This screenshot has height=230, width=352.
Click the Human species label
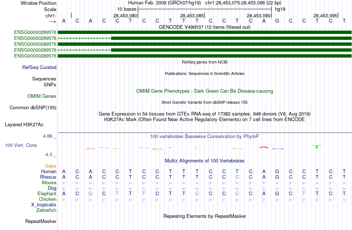[49, 171]
